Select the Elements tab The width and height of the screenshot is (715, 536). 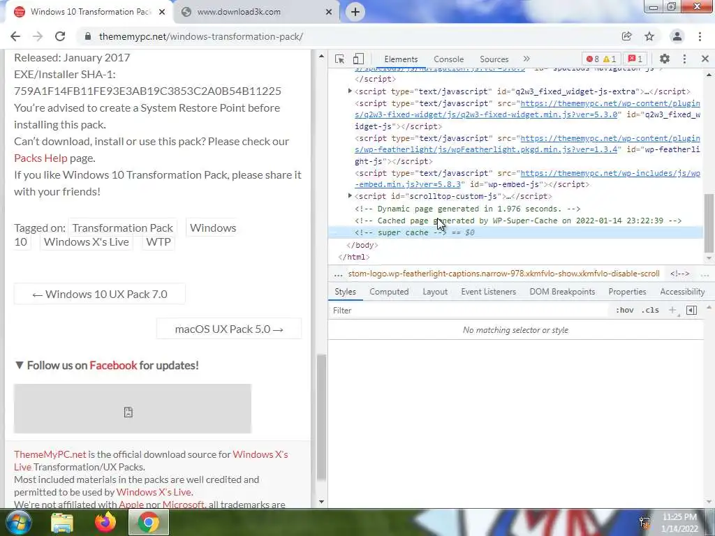click(x=401, y=59)
